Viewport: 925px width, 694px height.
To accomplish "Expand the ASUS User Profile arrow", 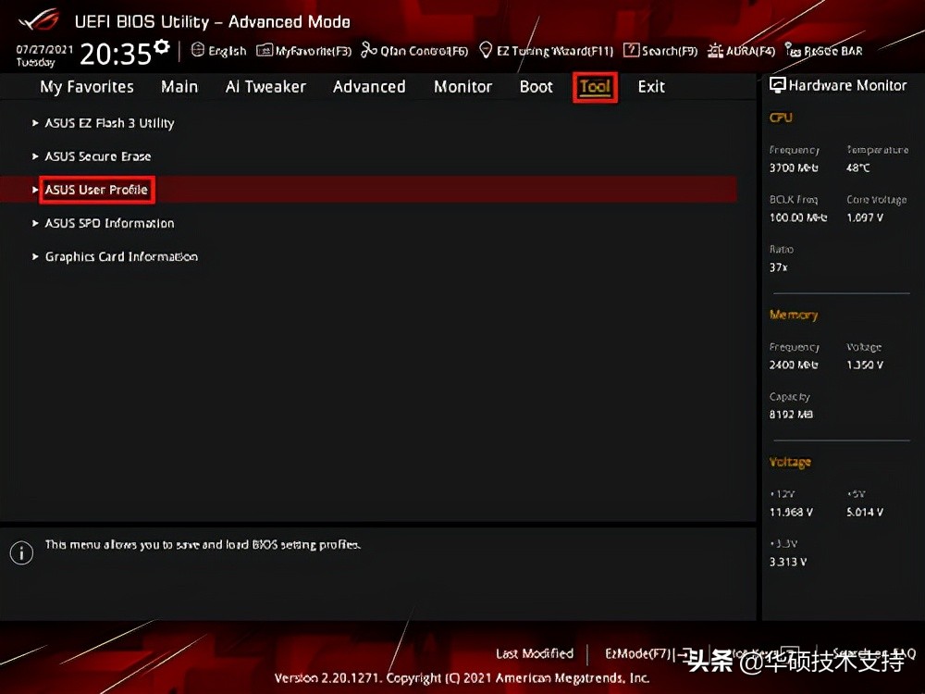I will click(x=35, y=190).
